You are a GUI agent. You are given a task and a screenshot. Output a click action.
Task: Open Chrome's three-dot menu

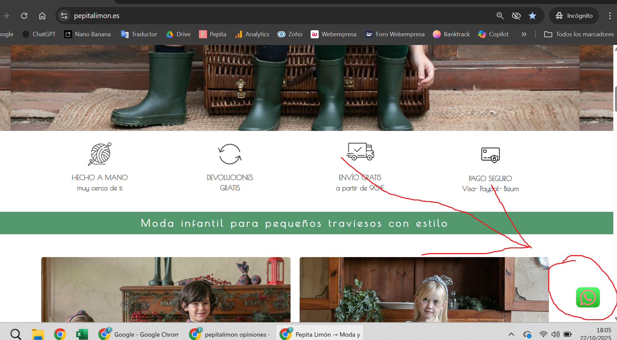tap(610, 16)
